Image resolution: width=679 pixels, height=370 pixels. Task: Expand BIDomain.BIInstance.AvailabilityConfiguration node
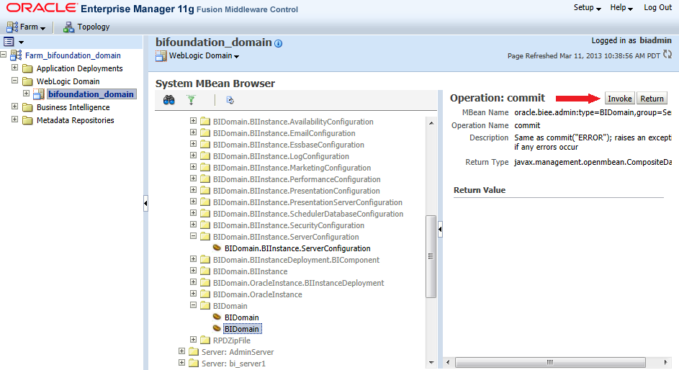point(193,121)
